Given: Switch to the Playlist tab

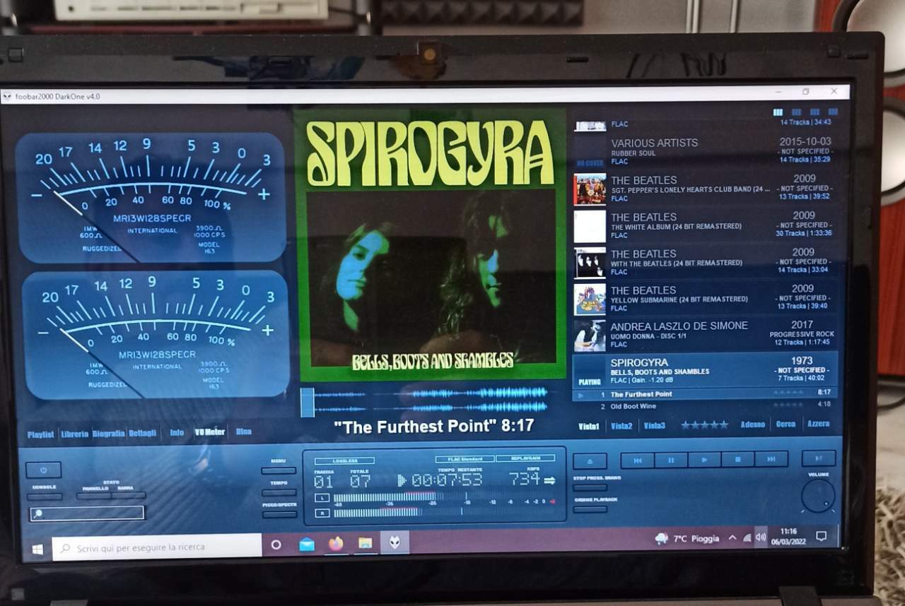Looking at the screenshot, I should [40, 434].
